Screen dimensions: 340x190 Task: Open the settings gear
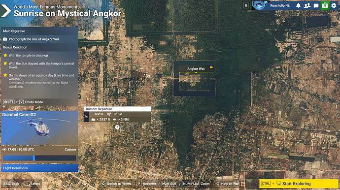click(334, 5)
